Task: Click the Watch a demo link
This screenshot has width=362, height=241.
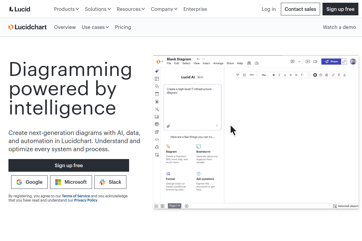Action: (x=339, y=27)
